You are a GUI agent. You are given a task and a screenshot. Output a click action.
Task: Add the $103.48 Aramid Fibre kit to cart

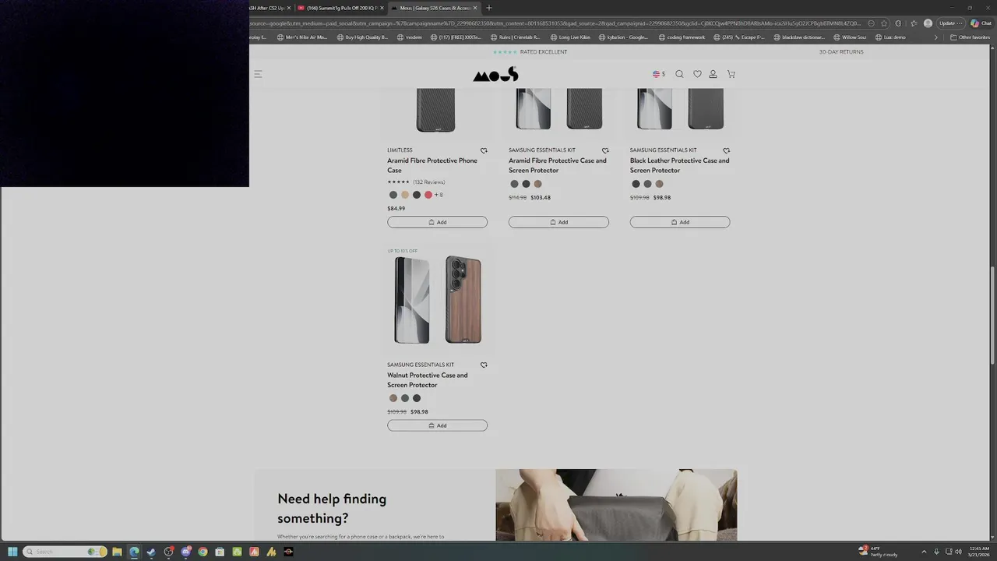(558, 222)
